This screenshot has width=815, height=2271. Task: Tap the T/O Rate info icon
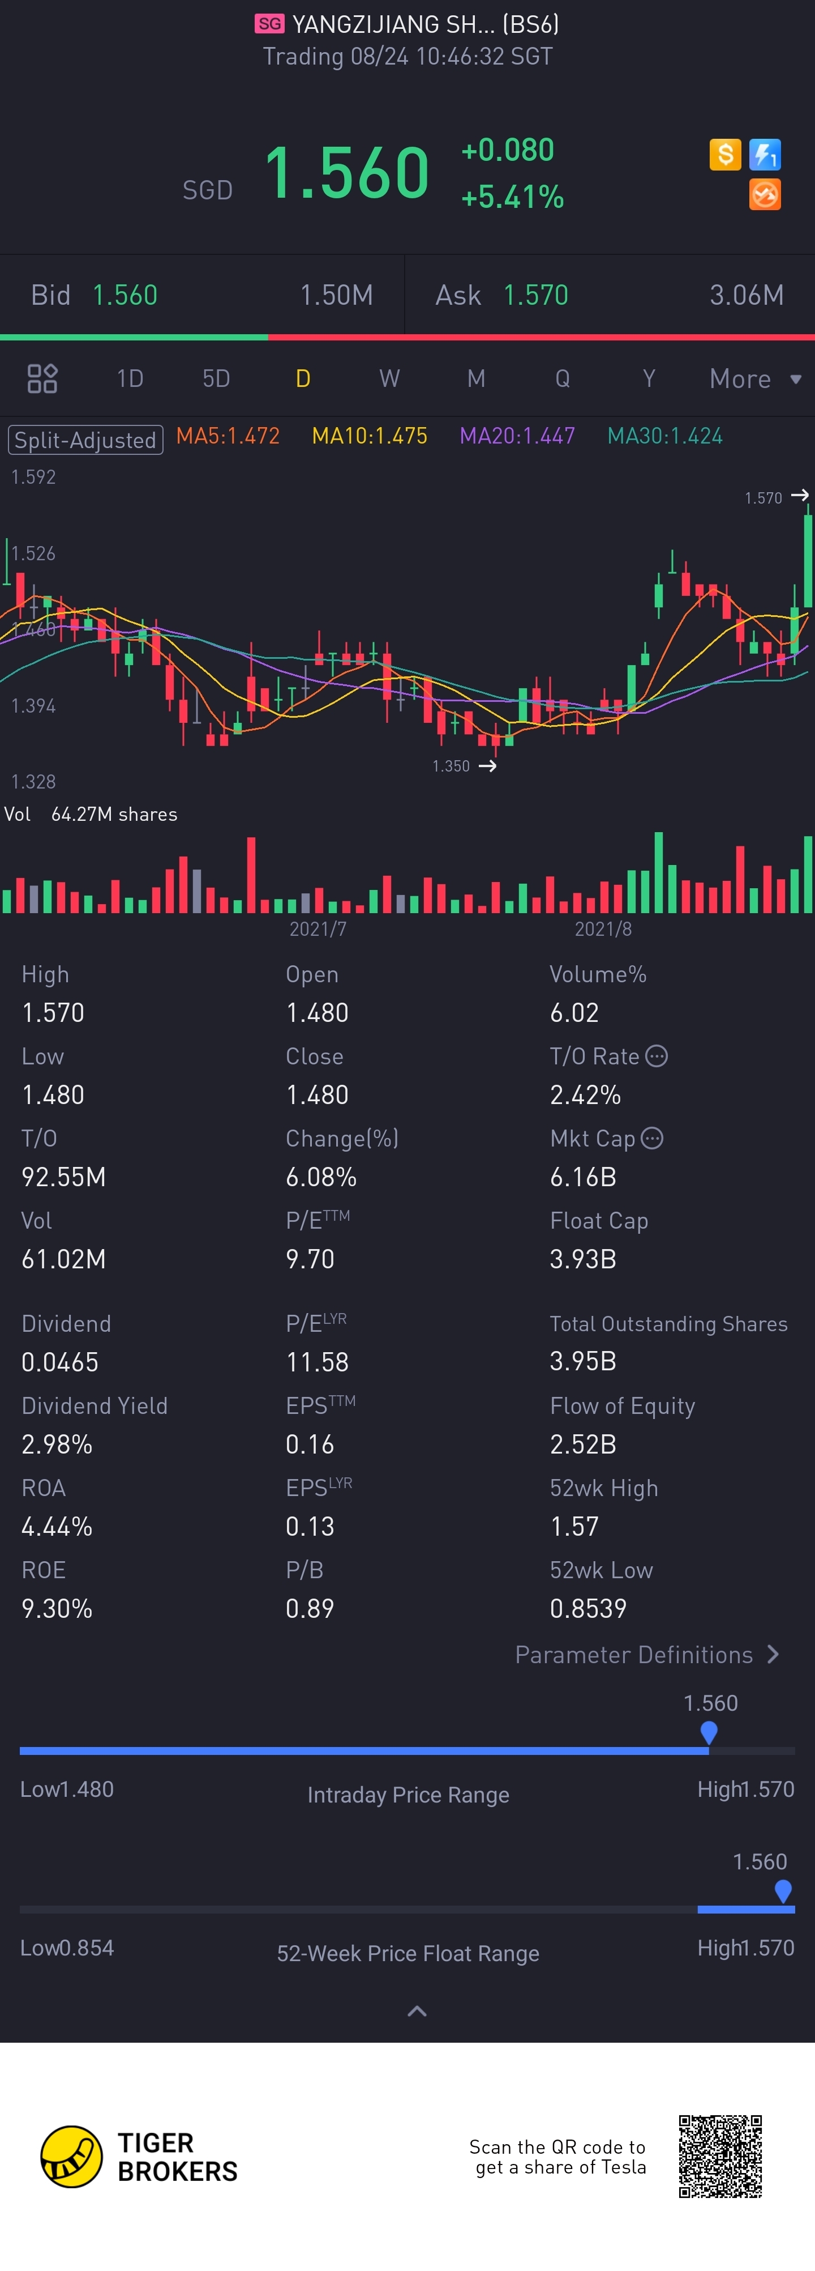[657, 1056]
